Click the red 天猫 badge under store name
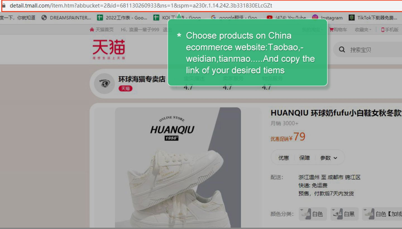This screenshot has height=229, width=402. [x=125, y=88]
